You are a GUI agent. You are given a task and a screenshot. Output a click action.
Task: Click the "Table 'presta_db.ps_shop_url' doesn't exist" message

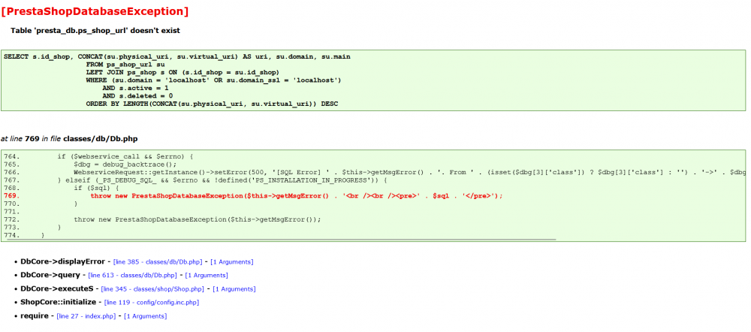coord(95,31)
